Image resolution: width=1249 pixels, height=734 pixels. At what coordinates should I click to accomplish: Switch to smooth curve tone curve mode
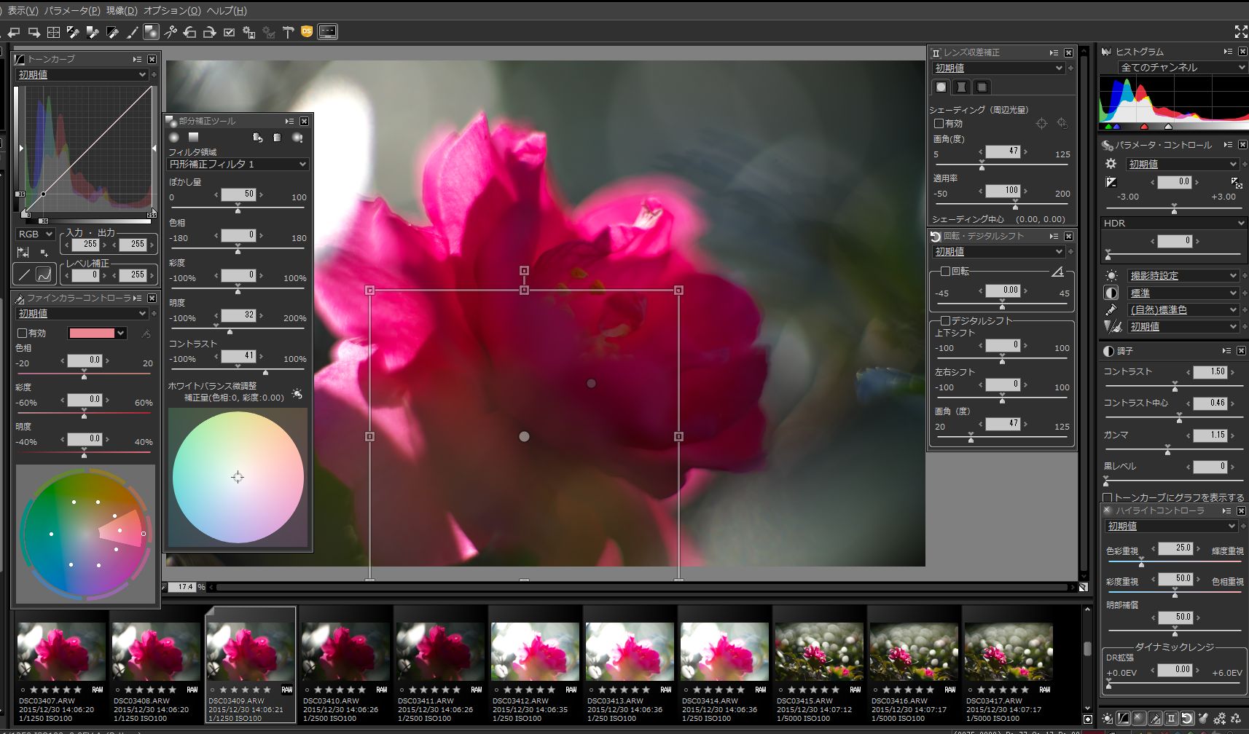pos(44,275)
